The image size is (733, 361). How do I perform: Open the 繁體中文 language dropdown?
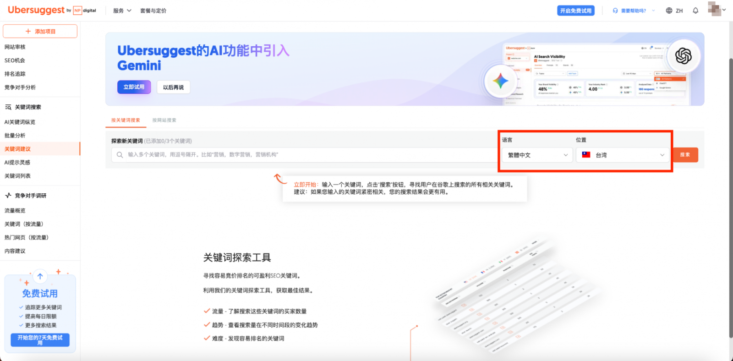pyautogui.click(x=537, y=155)
